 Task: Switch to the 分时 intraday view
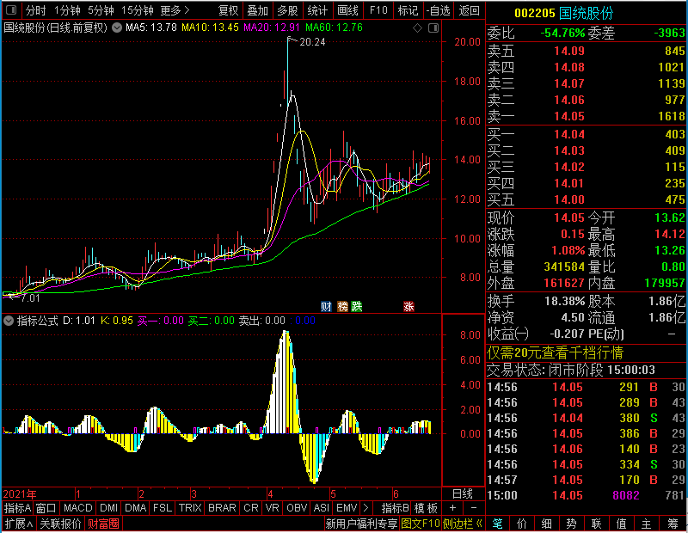(35, 10)
